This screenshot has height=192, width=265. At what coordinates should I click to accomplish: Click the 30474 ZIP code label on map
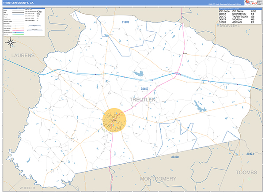tap(250, 154)
